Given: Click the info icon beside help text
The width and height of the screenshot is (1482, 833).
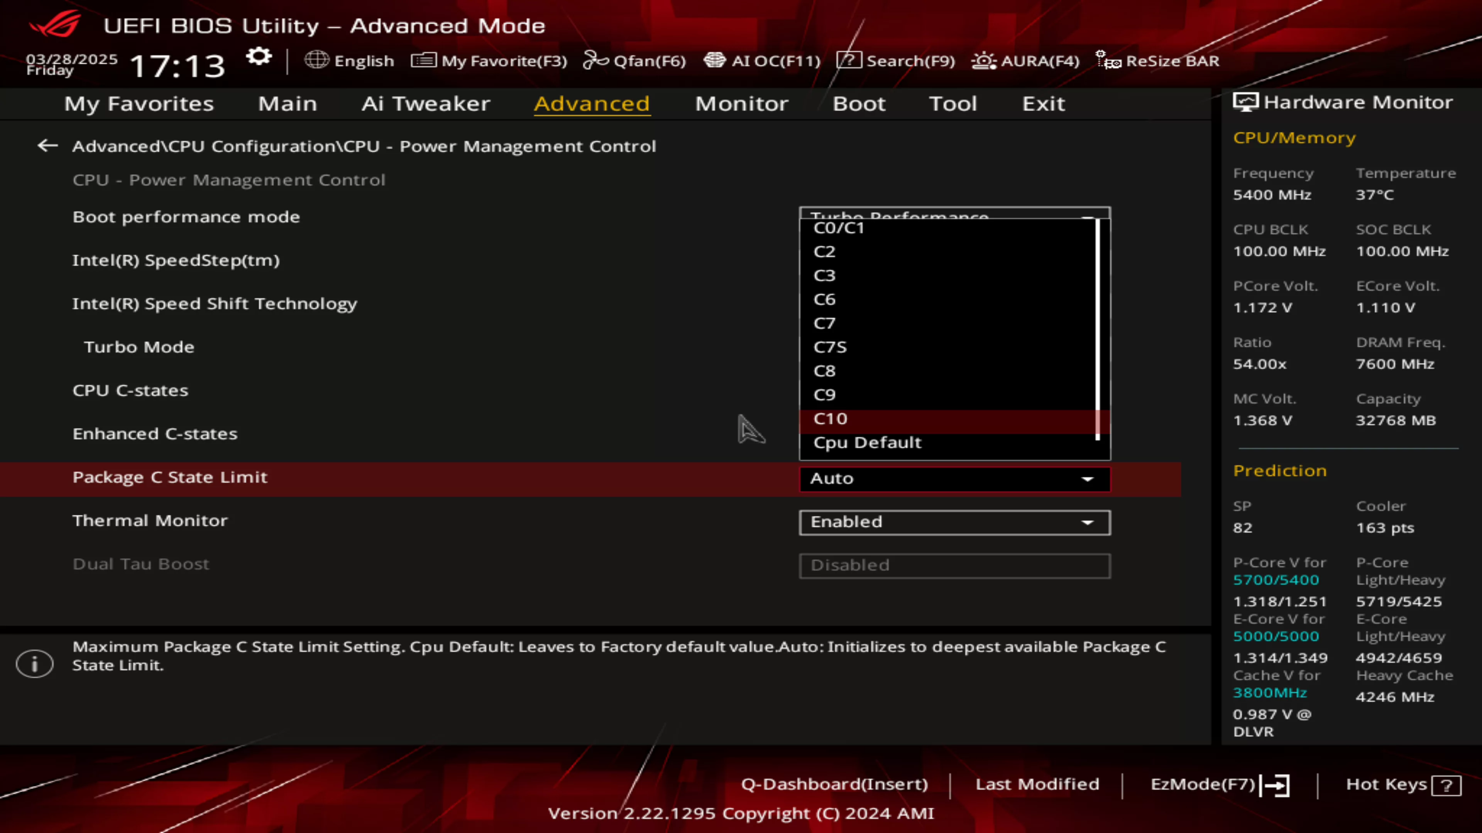Looking at the screenshot, I should pyautogui.click(x=34, y=664).
